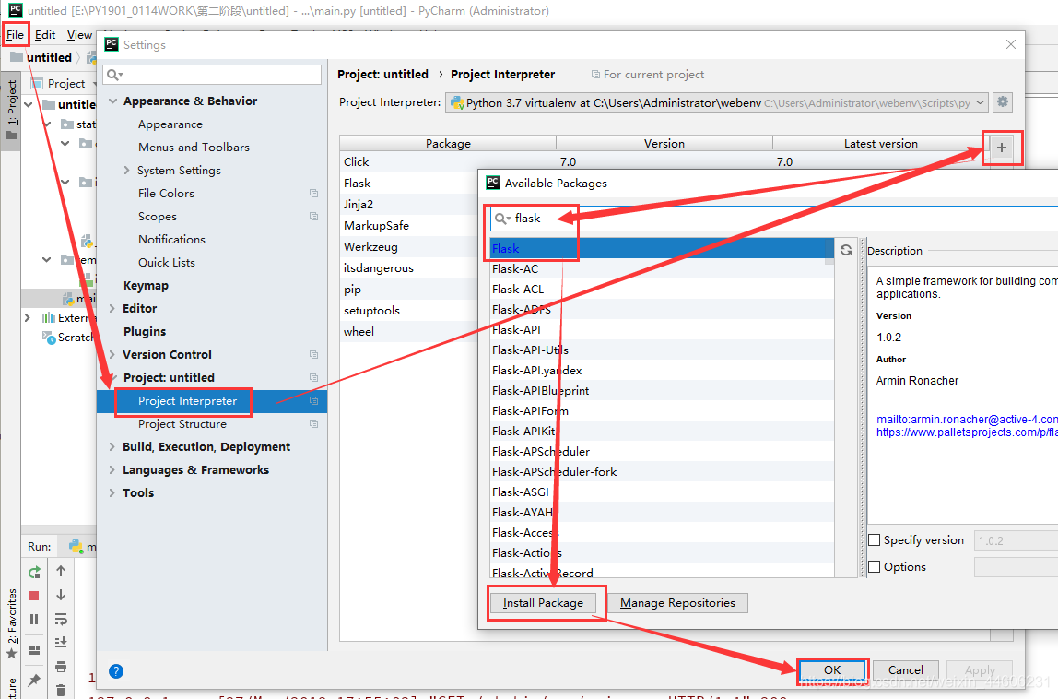This screenshot has width=1058, height=699.
Task: Collapse the Appearance & Behavior section
Action: [112, 101]
